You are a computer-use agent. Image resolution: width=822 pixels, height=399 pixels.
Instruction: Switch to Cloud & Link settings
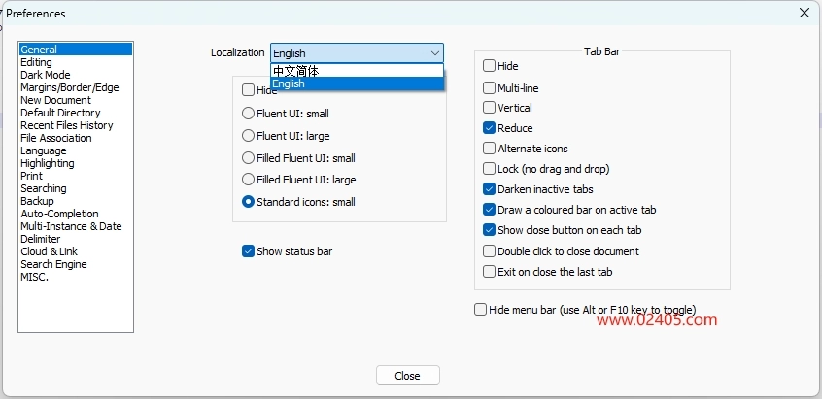(x=48, y=251)
